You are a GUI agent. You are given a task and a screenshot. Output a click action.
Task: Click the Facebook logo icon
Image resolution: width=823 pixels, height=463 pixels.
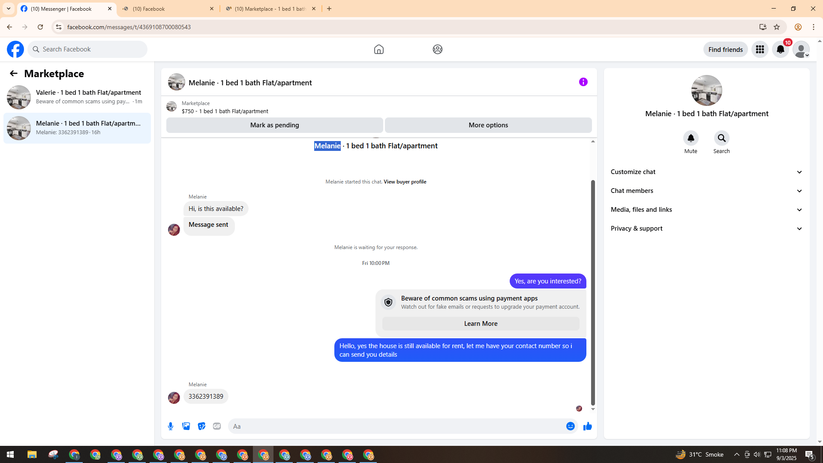(15, 49)
